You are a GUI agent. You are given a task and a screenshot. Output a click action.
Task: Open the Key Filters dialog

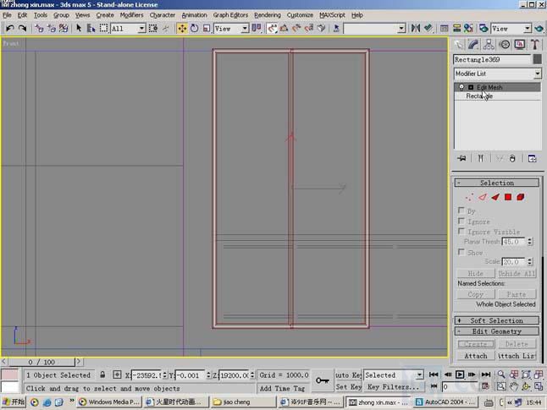[393, 386]
